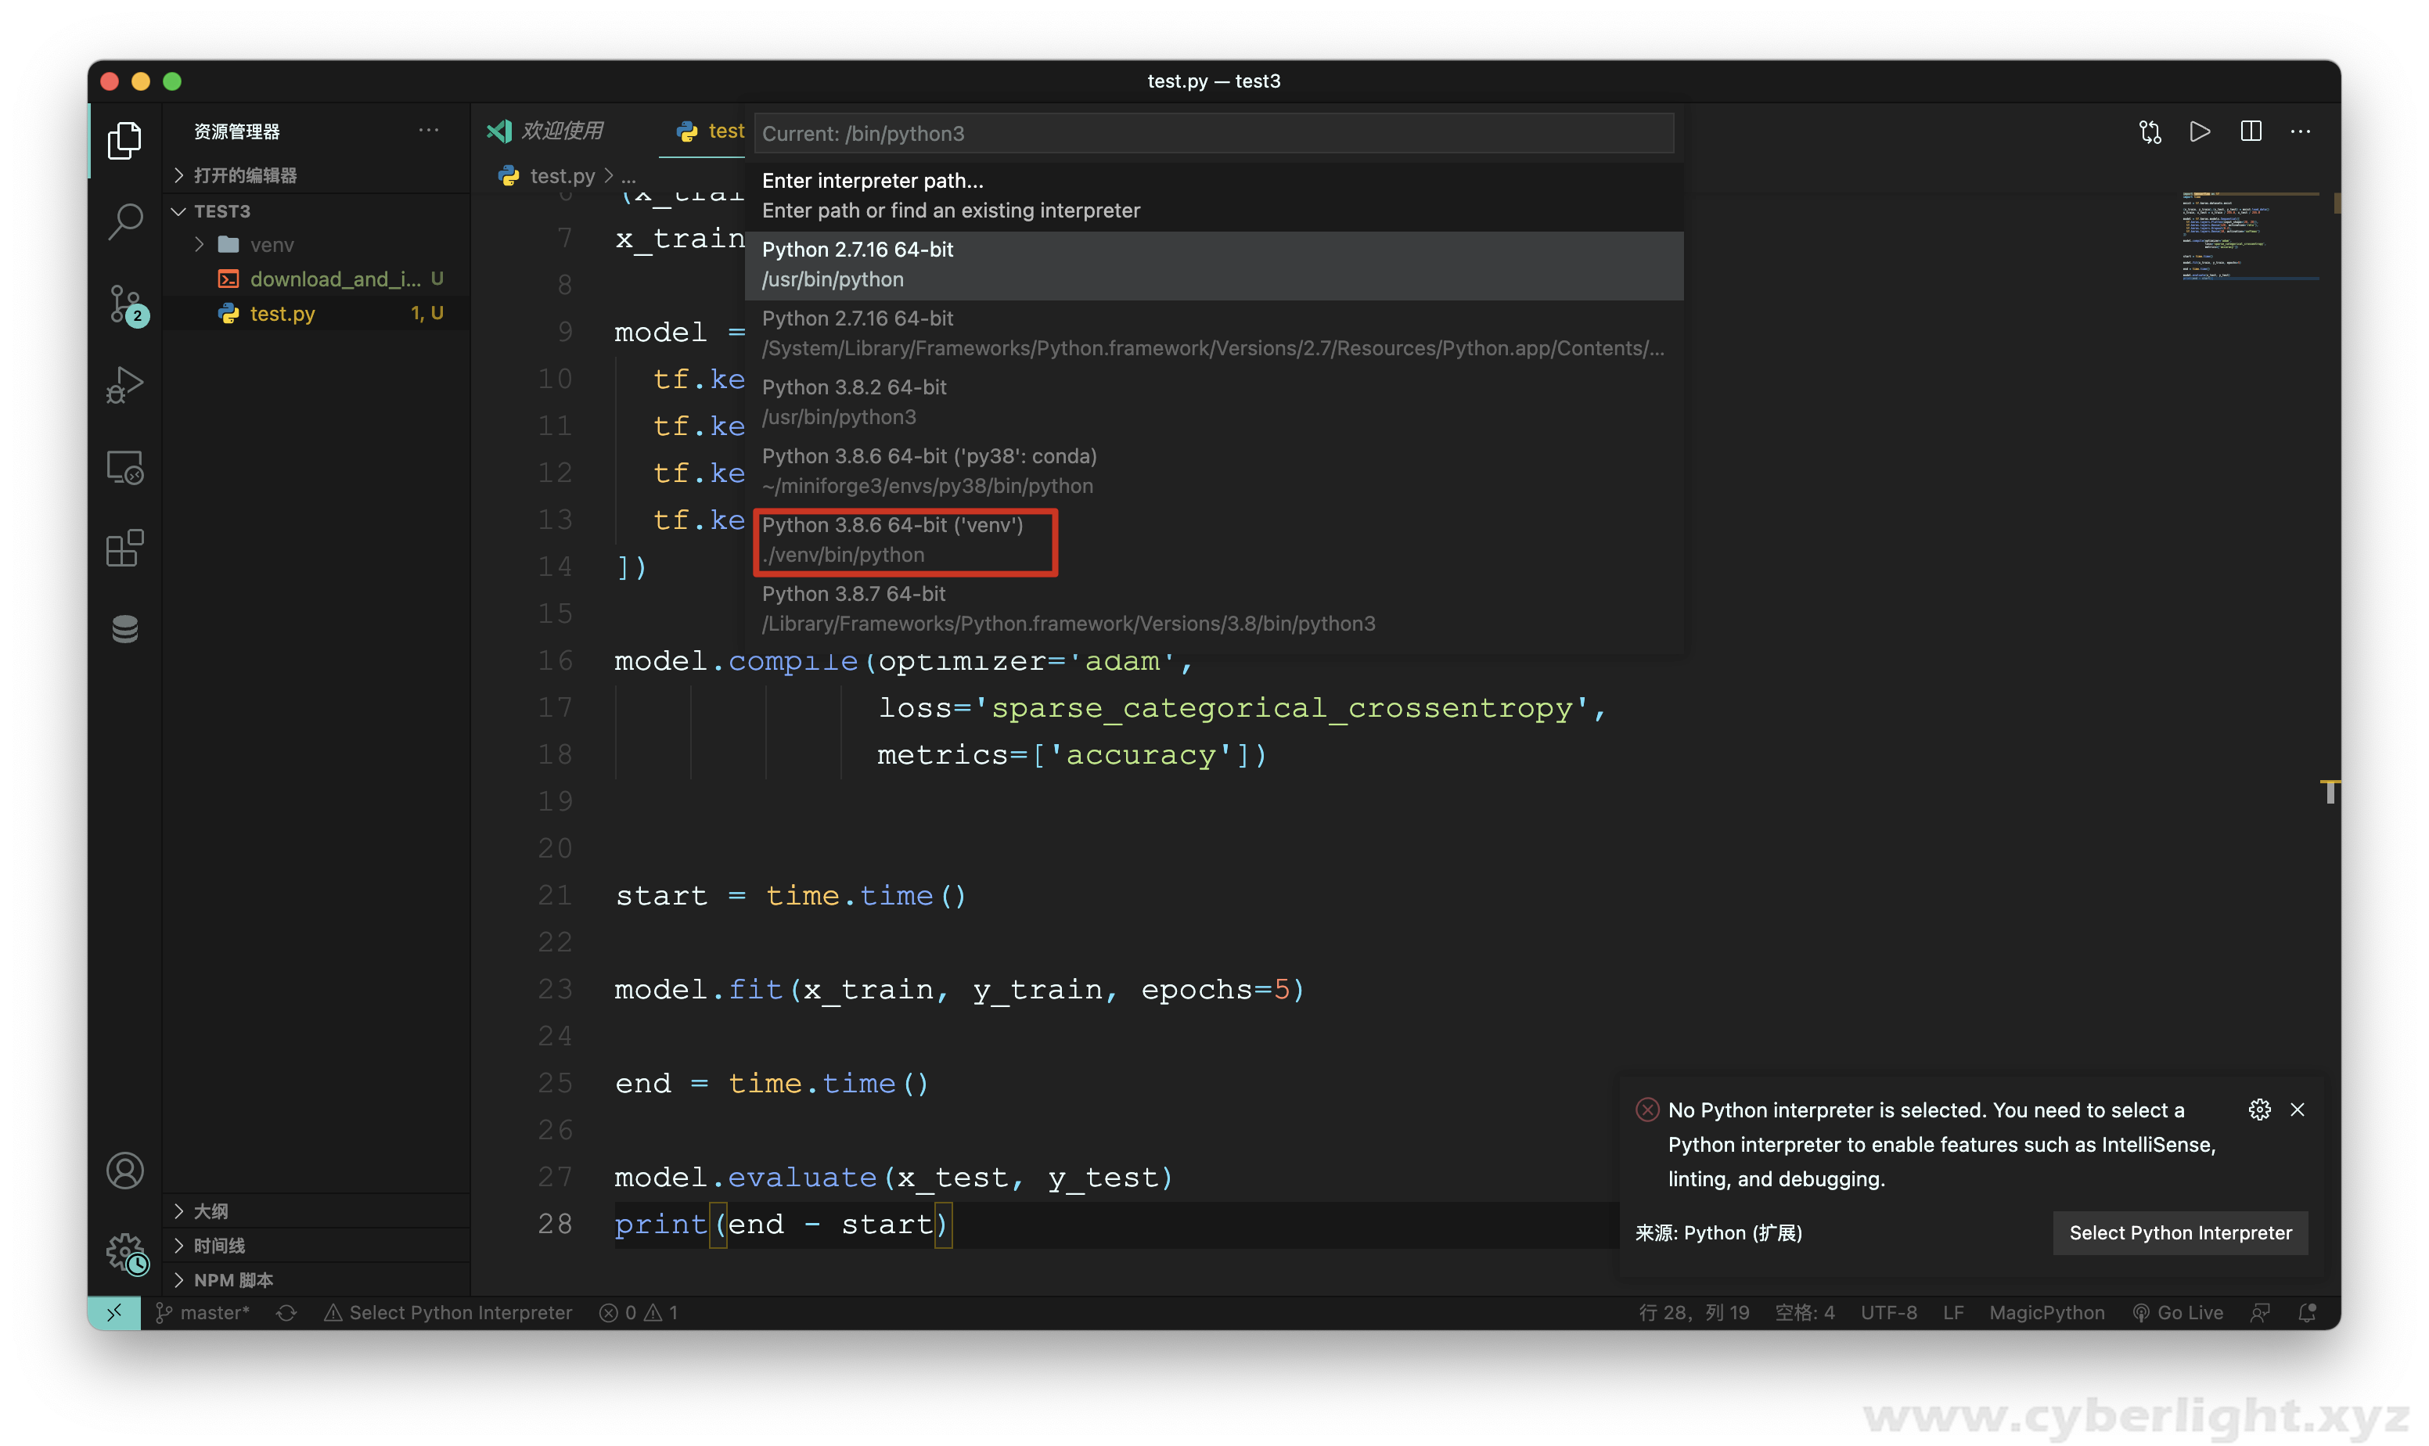Viewport: 2429px width, 1446px height.
Task: Click the 资源管理器 panel title
Action: coord(237,131)
